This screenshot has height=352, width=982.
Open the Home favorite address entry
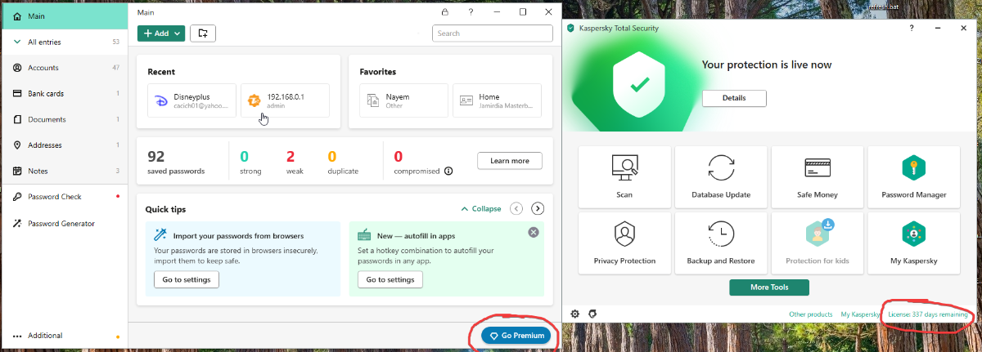pyautogui.click(x=497, y=100)
